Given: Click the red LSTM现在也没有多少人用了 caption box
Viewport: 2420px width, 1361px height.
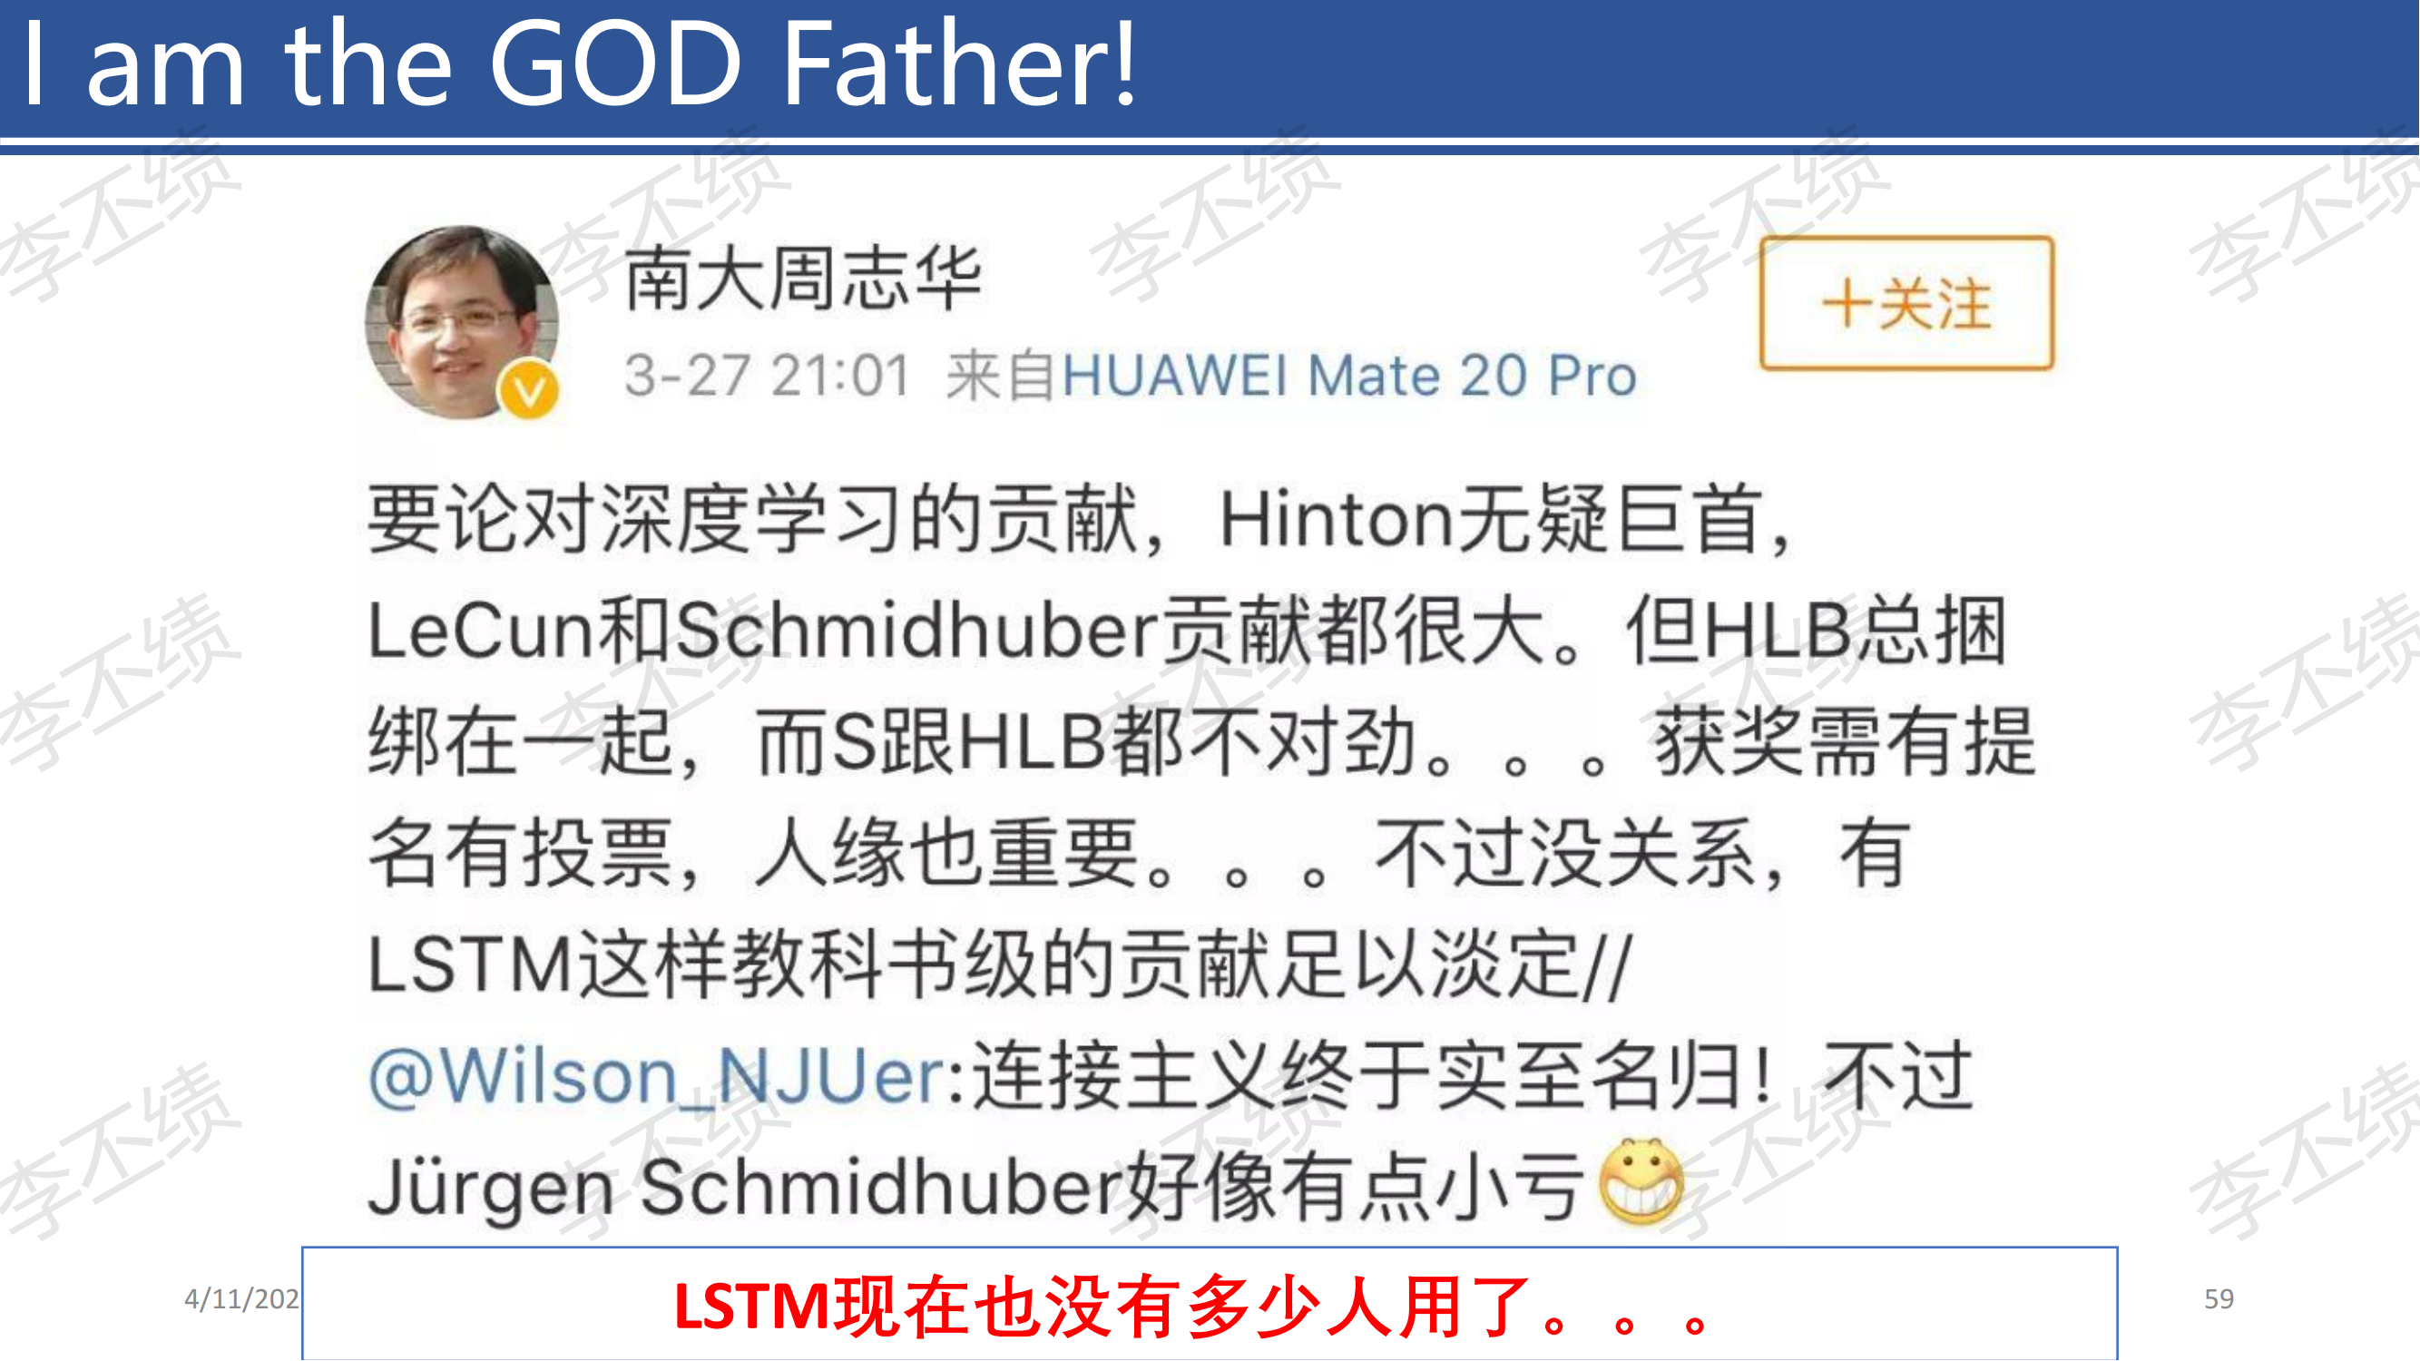Looking at the screenshot, I should click(1209, 1304).
